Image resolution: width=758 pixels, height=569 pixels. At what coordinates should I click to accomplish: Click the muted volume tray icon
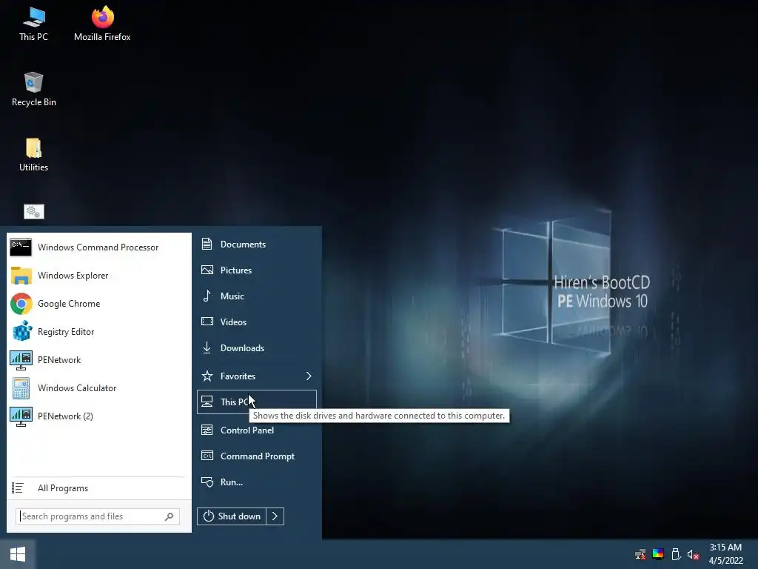pos(693,554)
